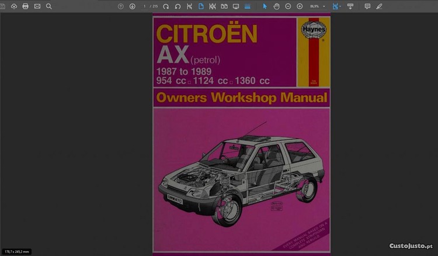The width and height of the screenshot is (438, 256).
Task: Print the document using the printer icon
Action: tap(25, 6)
